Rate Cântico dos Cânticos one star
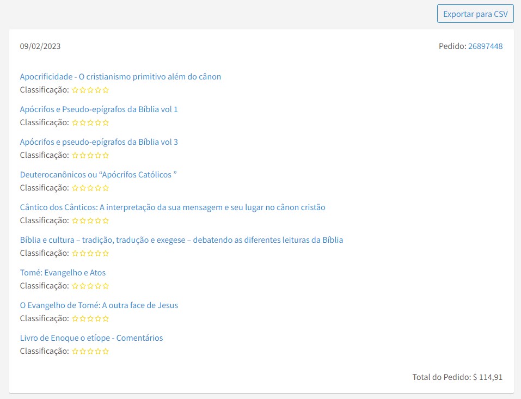Screen dimensions: 521x399 (75, 220)
